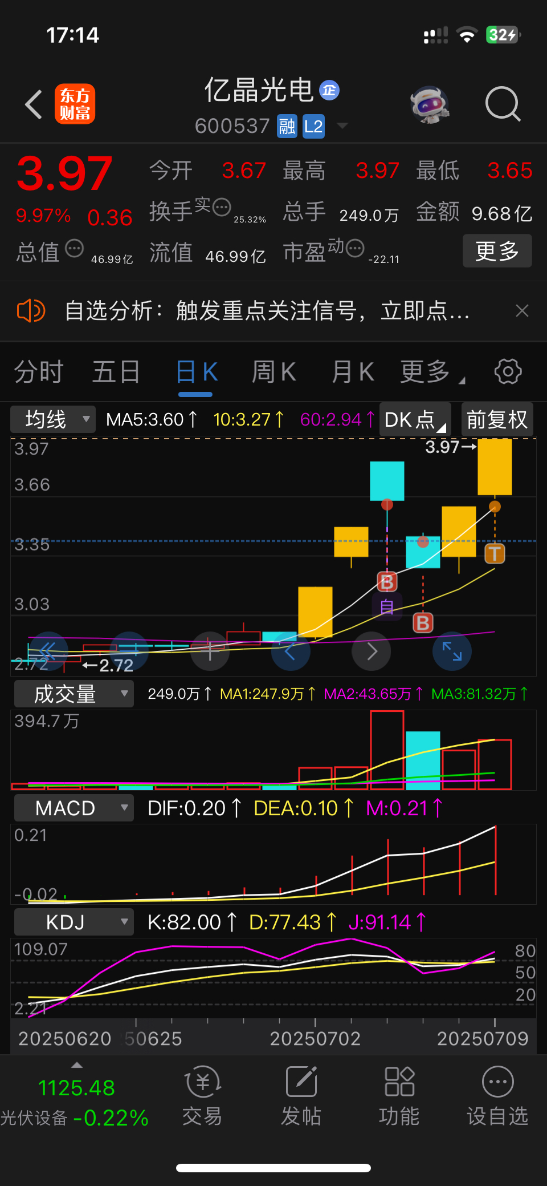Switch to the 分时 tab
Image resolution: width=547 pixels, height=1186 pixels.
[39, 372]
